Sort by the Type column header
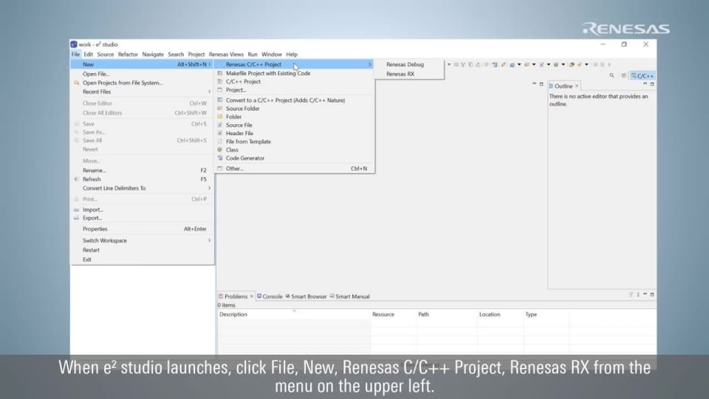 click(547, 315)
